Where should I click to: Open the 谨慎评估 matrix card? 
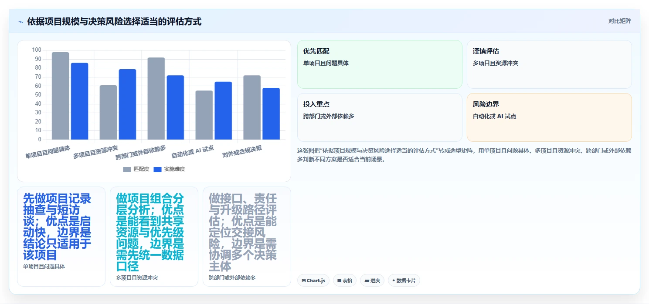549,64
